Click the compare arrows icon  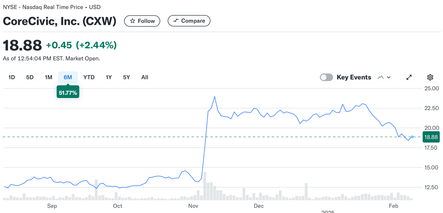[176, 21]
